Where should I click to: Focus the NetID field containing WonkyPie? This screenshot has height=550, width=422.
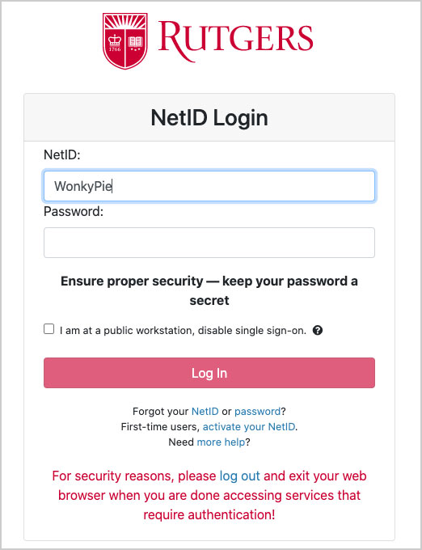209,186
